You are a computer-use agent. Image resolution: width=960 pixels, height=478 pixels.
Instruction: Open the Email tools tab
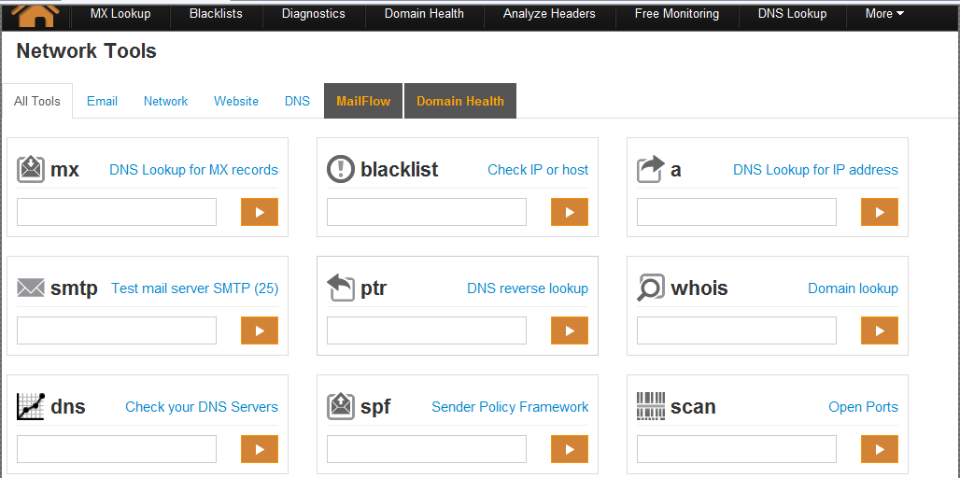coord(102,101)
